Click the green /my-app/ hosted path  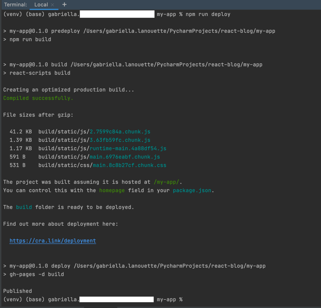pyautogui.click(x=168, y=182)
